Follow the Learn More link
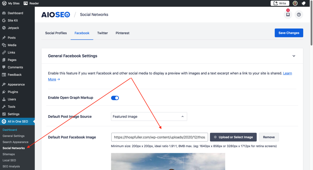Image resolution: width=313 pixels, height=170 pixels. coord(287,73)
